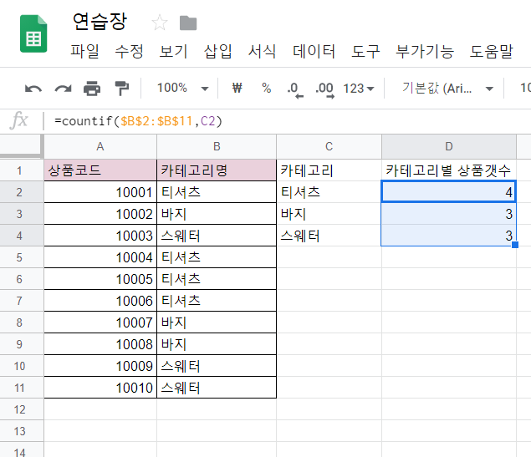Screen dimensions: 531x457
Task: Select column B header
Action: pos(217,146)
